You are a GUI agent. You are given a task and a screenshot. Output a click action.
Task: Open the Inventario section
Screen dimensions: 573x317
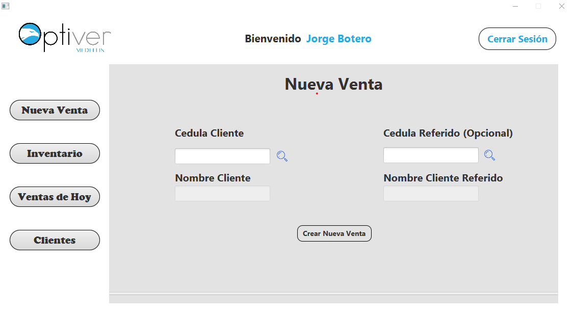(55, 153)
